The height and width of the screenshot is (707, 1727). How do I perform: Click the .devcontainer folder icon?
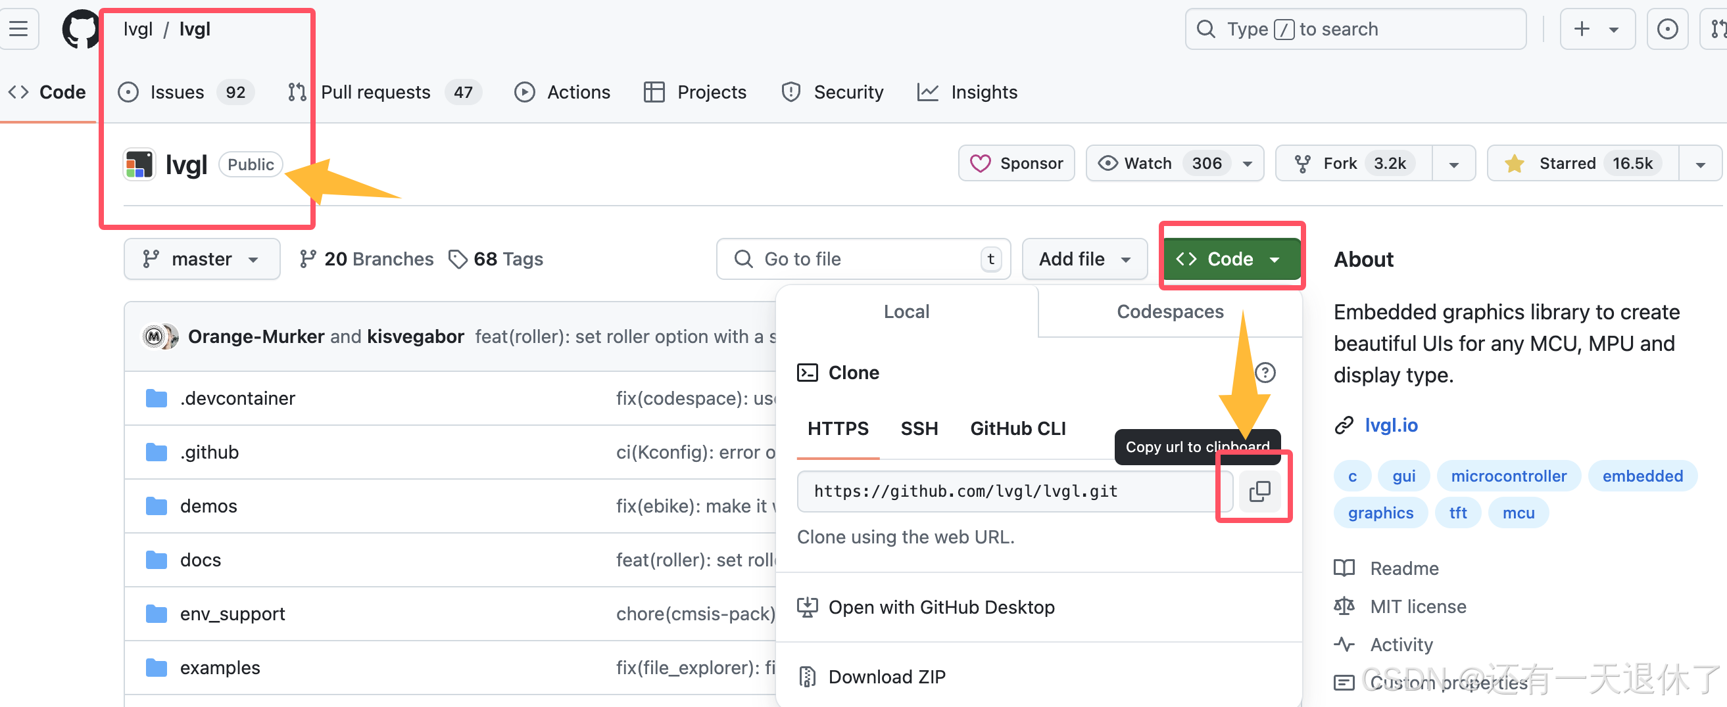pyautogui.click(x=157, y=398)
